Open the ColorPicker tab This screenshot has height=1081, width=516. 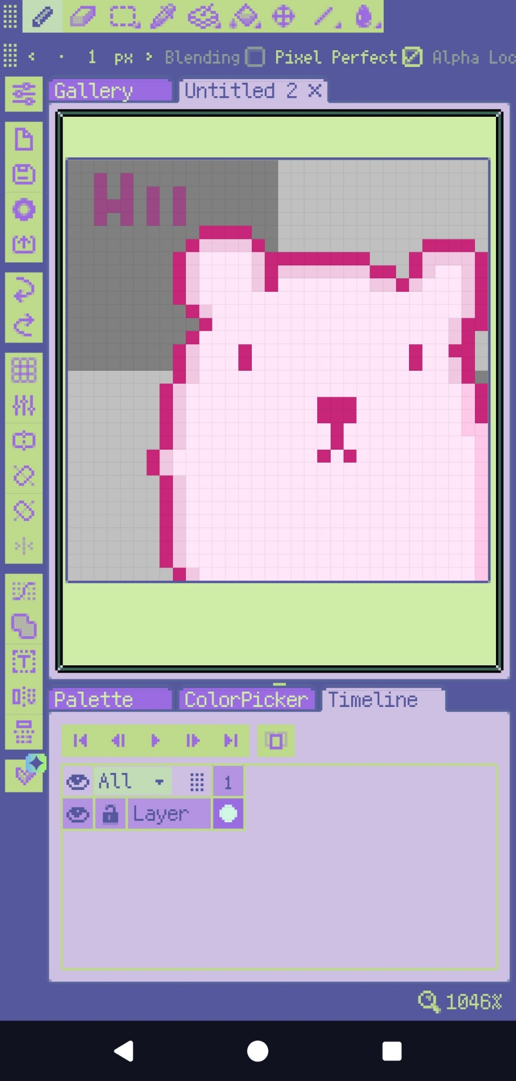(246, 700)
